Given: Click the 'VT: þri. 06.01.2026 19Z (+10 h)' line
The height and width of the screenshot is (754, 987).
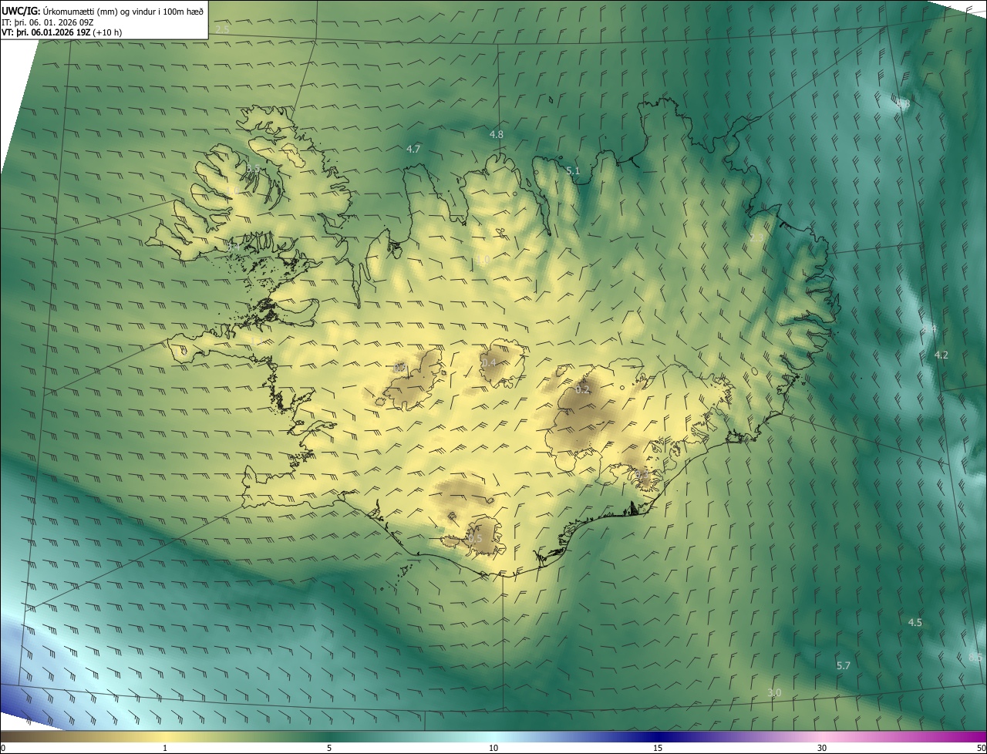Looking at the screenshot, I should tap(62, 32).
